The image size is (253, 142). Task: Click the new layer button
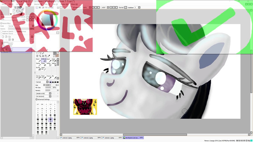click(3, 37)
